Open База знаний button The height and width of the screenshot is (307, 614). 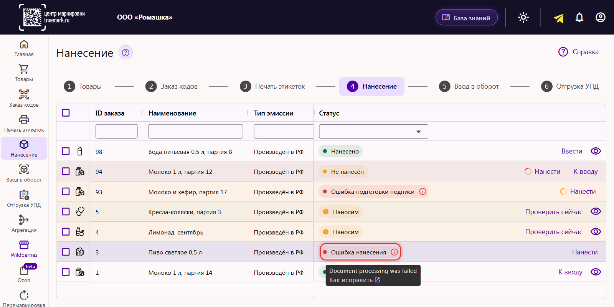click(467, 18)
